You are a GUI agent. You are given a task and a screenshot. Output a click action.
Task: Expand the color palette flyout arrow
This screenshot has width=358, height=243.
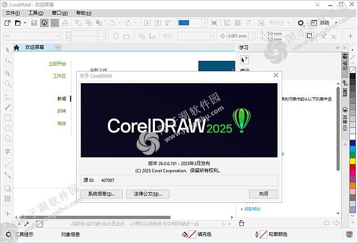click(x=352, y=50)
